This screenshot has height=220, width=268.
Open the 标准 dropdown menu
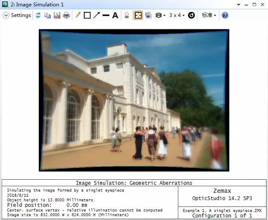pos(208,15)
